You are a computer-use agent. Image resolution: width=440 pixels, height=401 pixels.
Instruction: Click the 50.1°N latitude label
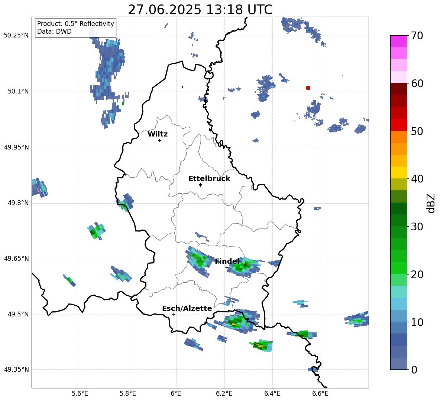[x=18, y=91]
